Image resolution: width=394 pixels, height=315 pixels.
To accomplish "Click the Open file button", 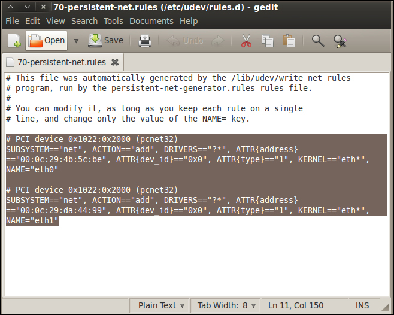I will click(x=46, y=41).
